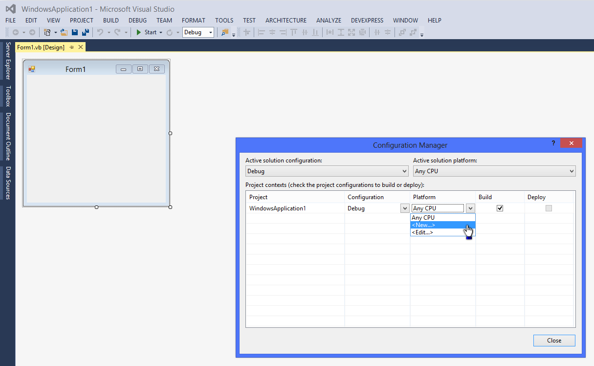
Task: Click the Undo arrow icon
Action: click(x=100, y=32)
